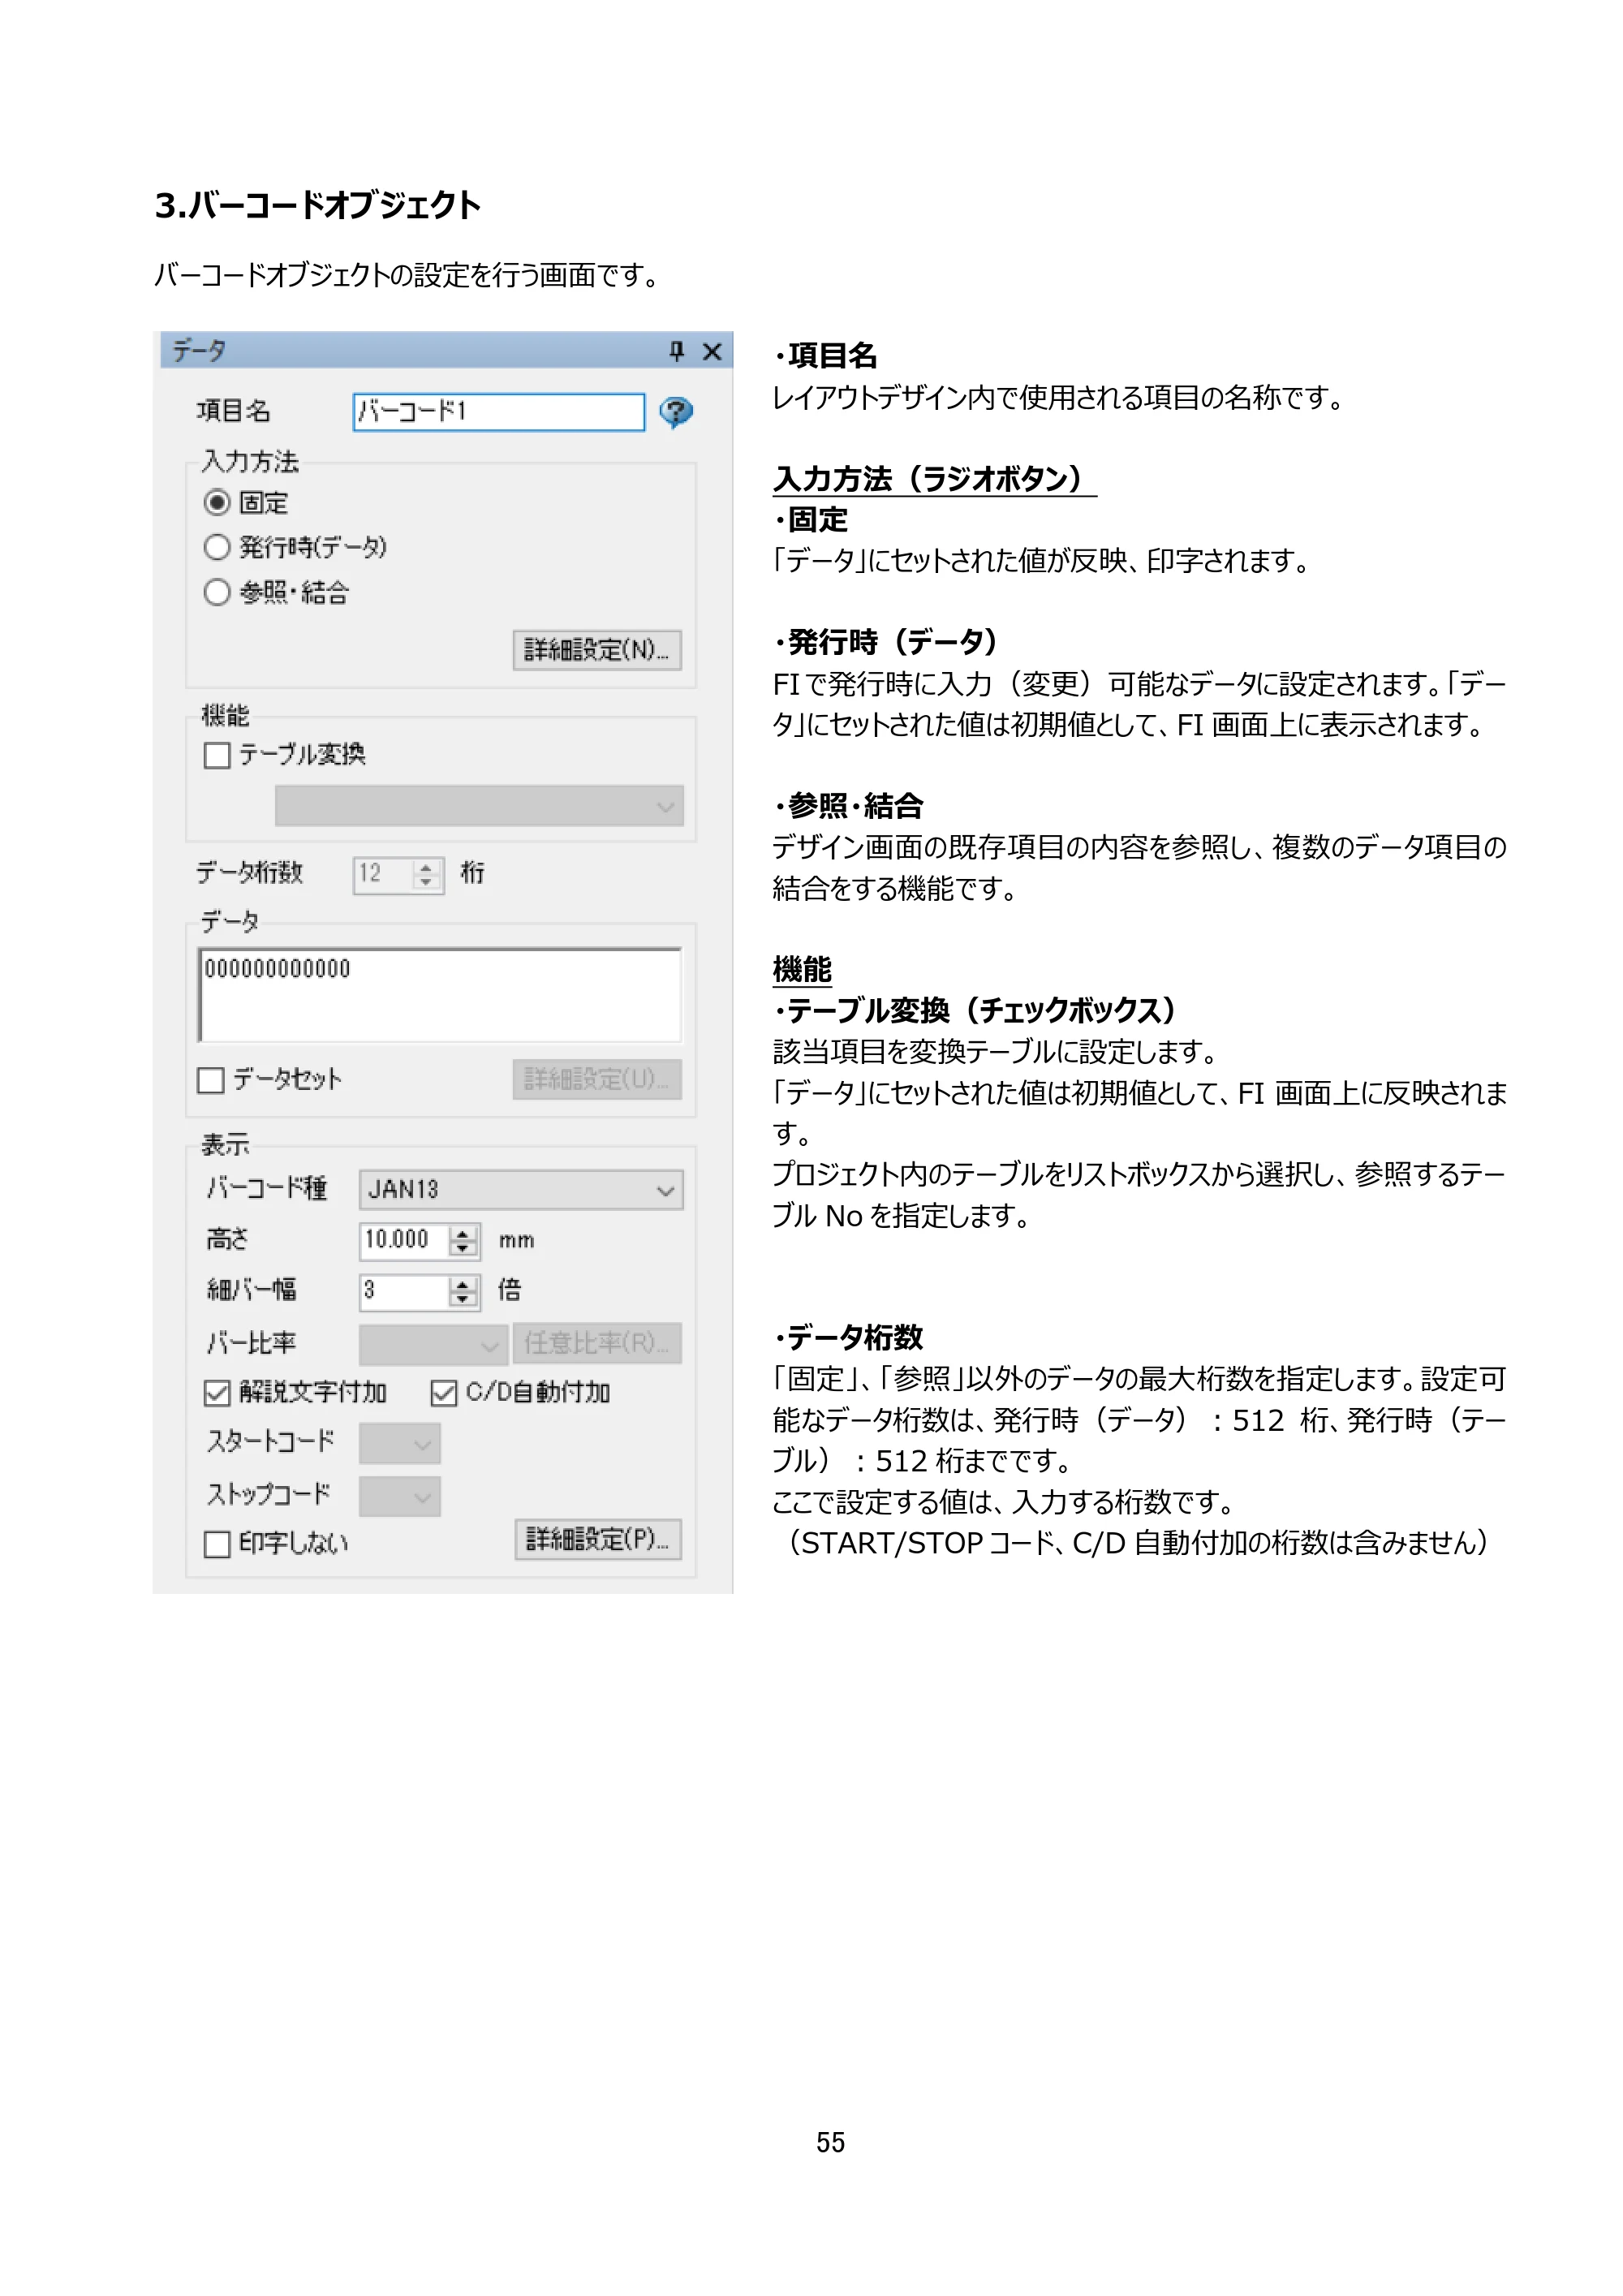Click the データ桁数 field showing 12
This screenshot has width=1623, height=2296.
(x=383, y=875)
